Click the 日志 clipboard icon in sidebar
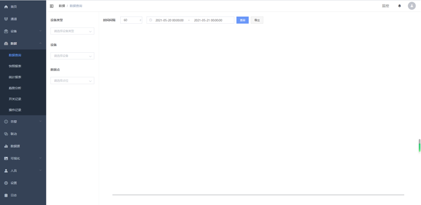The image size is (421, 205). pyautogui.click(x=6, y=195)
